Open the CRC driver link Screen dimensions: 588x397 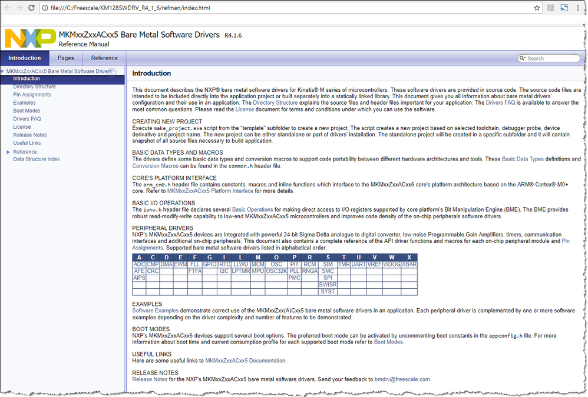(x=153, y=271)
